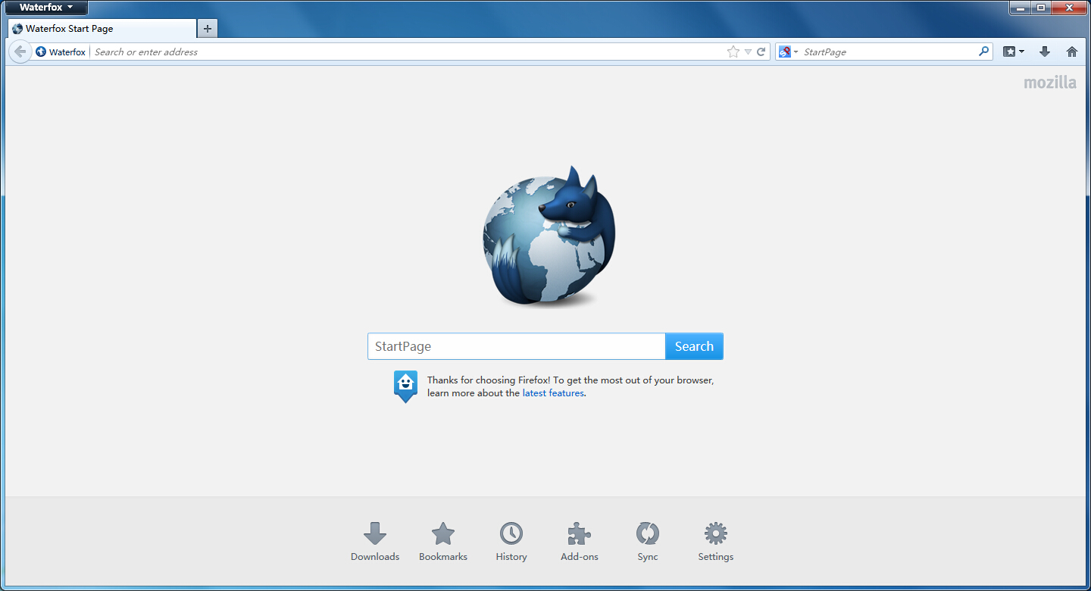Image resolution: width=1091 pixels, height=591 pixels.
Task: Open Bookmarks from the bottom launcher
Action: coord(443,542)
